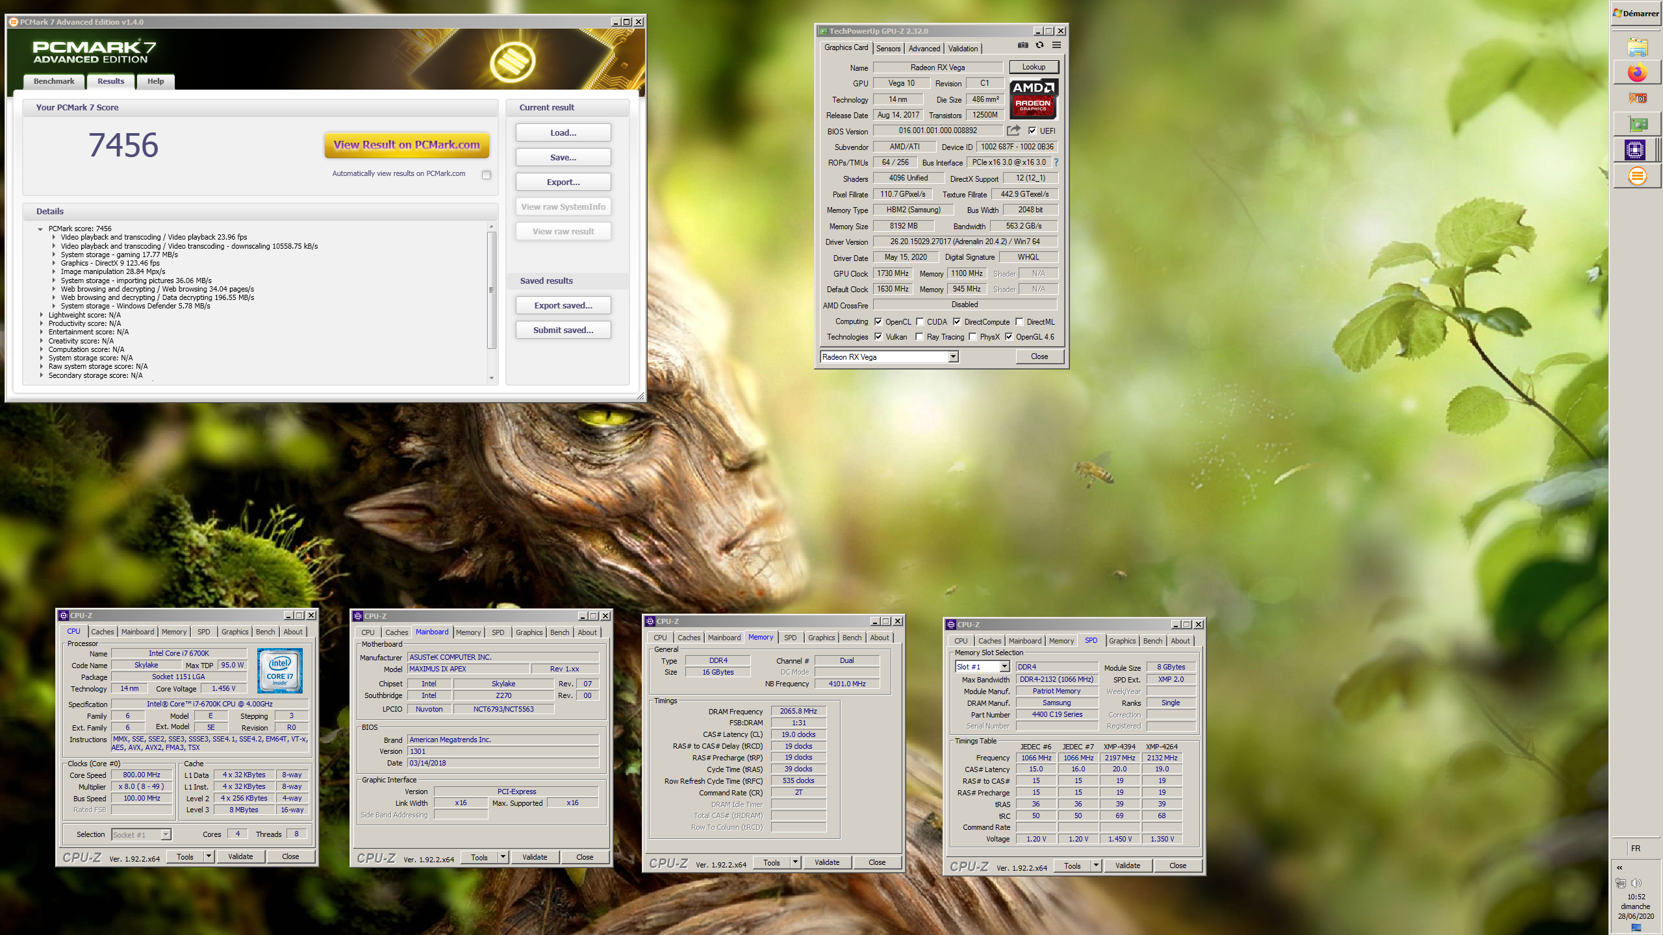This screenshot has width=1663, height=935.
Task: Switch to the PCMark Benchmark tab
Action: (54, 81)
